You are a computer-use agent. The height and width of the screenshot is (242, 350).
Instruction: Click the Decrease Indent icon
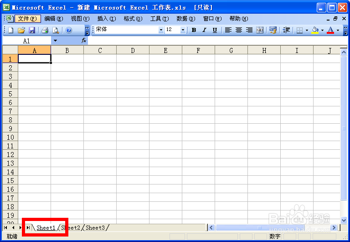point(286,30)
